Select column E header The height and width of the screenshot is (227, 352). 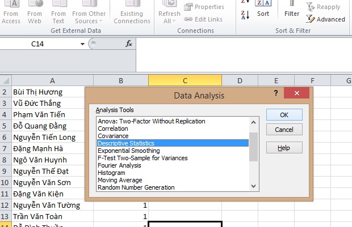pos(276,80)
